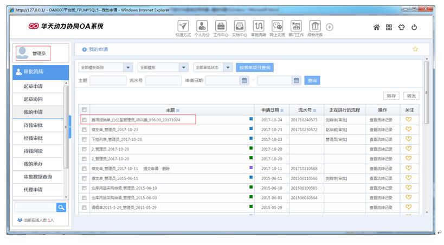This screenshot has height=245, width=444.
Task: Click into the 流水号 input field
Action: [163, 80]
